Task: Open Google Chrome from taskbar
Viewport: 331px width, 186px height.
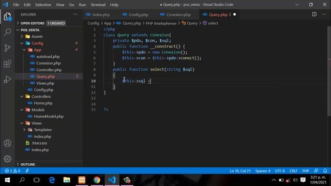Action: 97,180
